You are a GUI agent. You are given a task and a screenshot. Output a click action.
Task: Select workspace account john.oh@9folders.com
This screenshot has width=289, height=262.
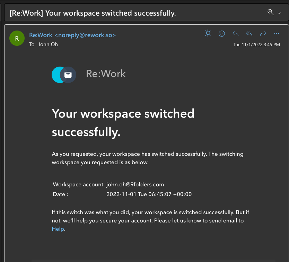point(135,185)
